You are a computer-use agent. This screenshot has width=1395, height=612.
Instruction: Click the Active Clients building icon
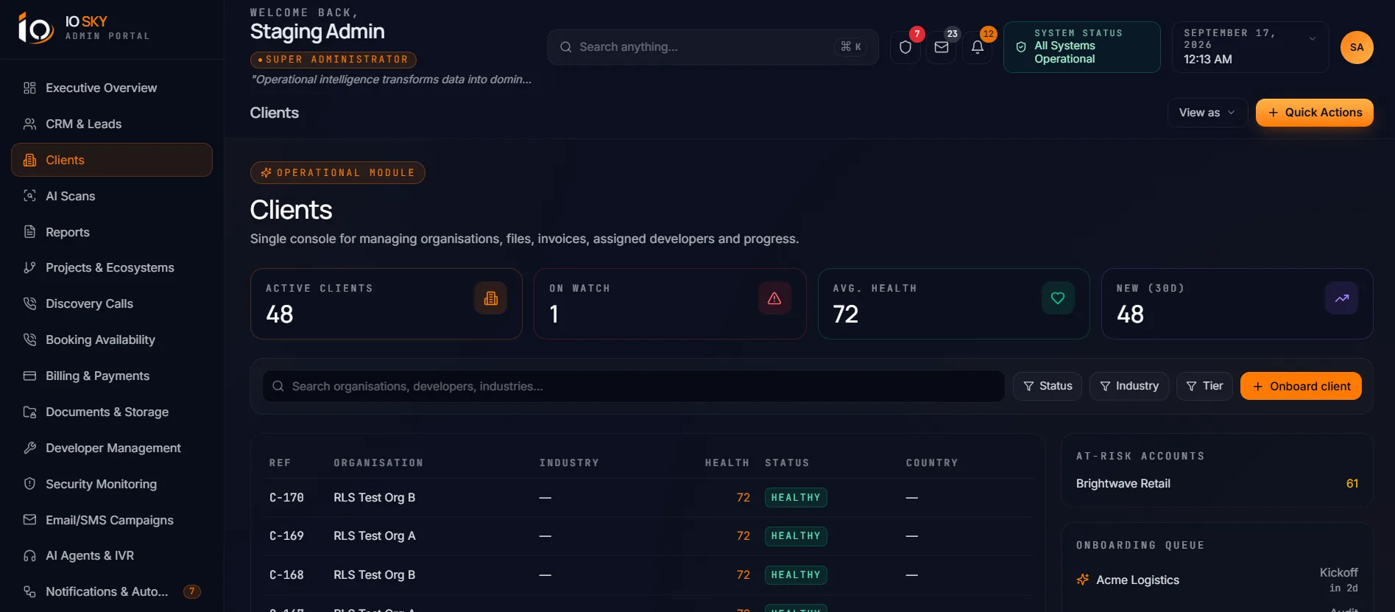tap(491, 298)
